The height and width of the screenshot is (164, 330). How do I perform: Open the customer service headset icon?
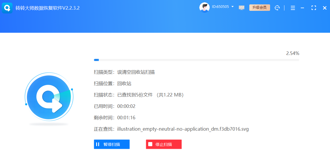(277, 8)
